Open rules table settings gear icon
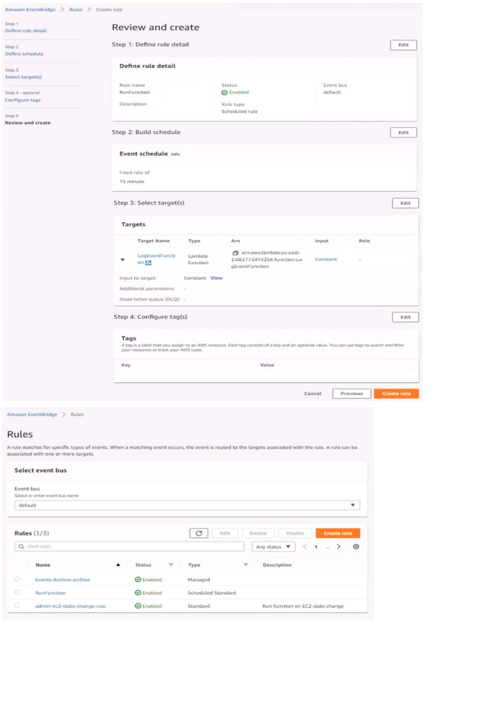This screenshot has height=705, width=483. (356, 547)
